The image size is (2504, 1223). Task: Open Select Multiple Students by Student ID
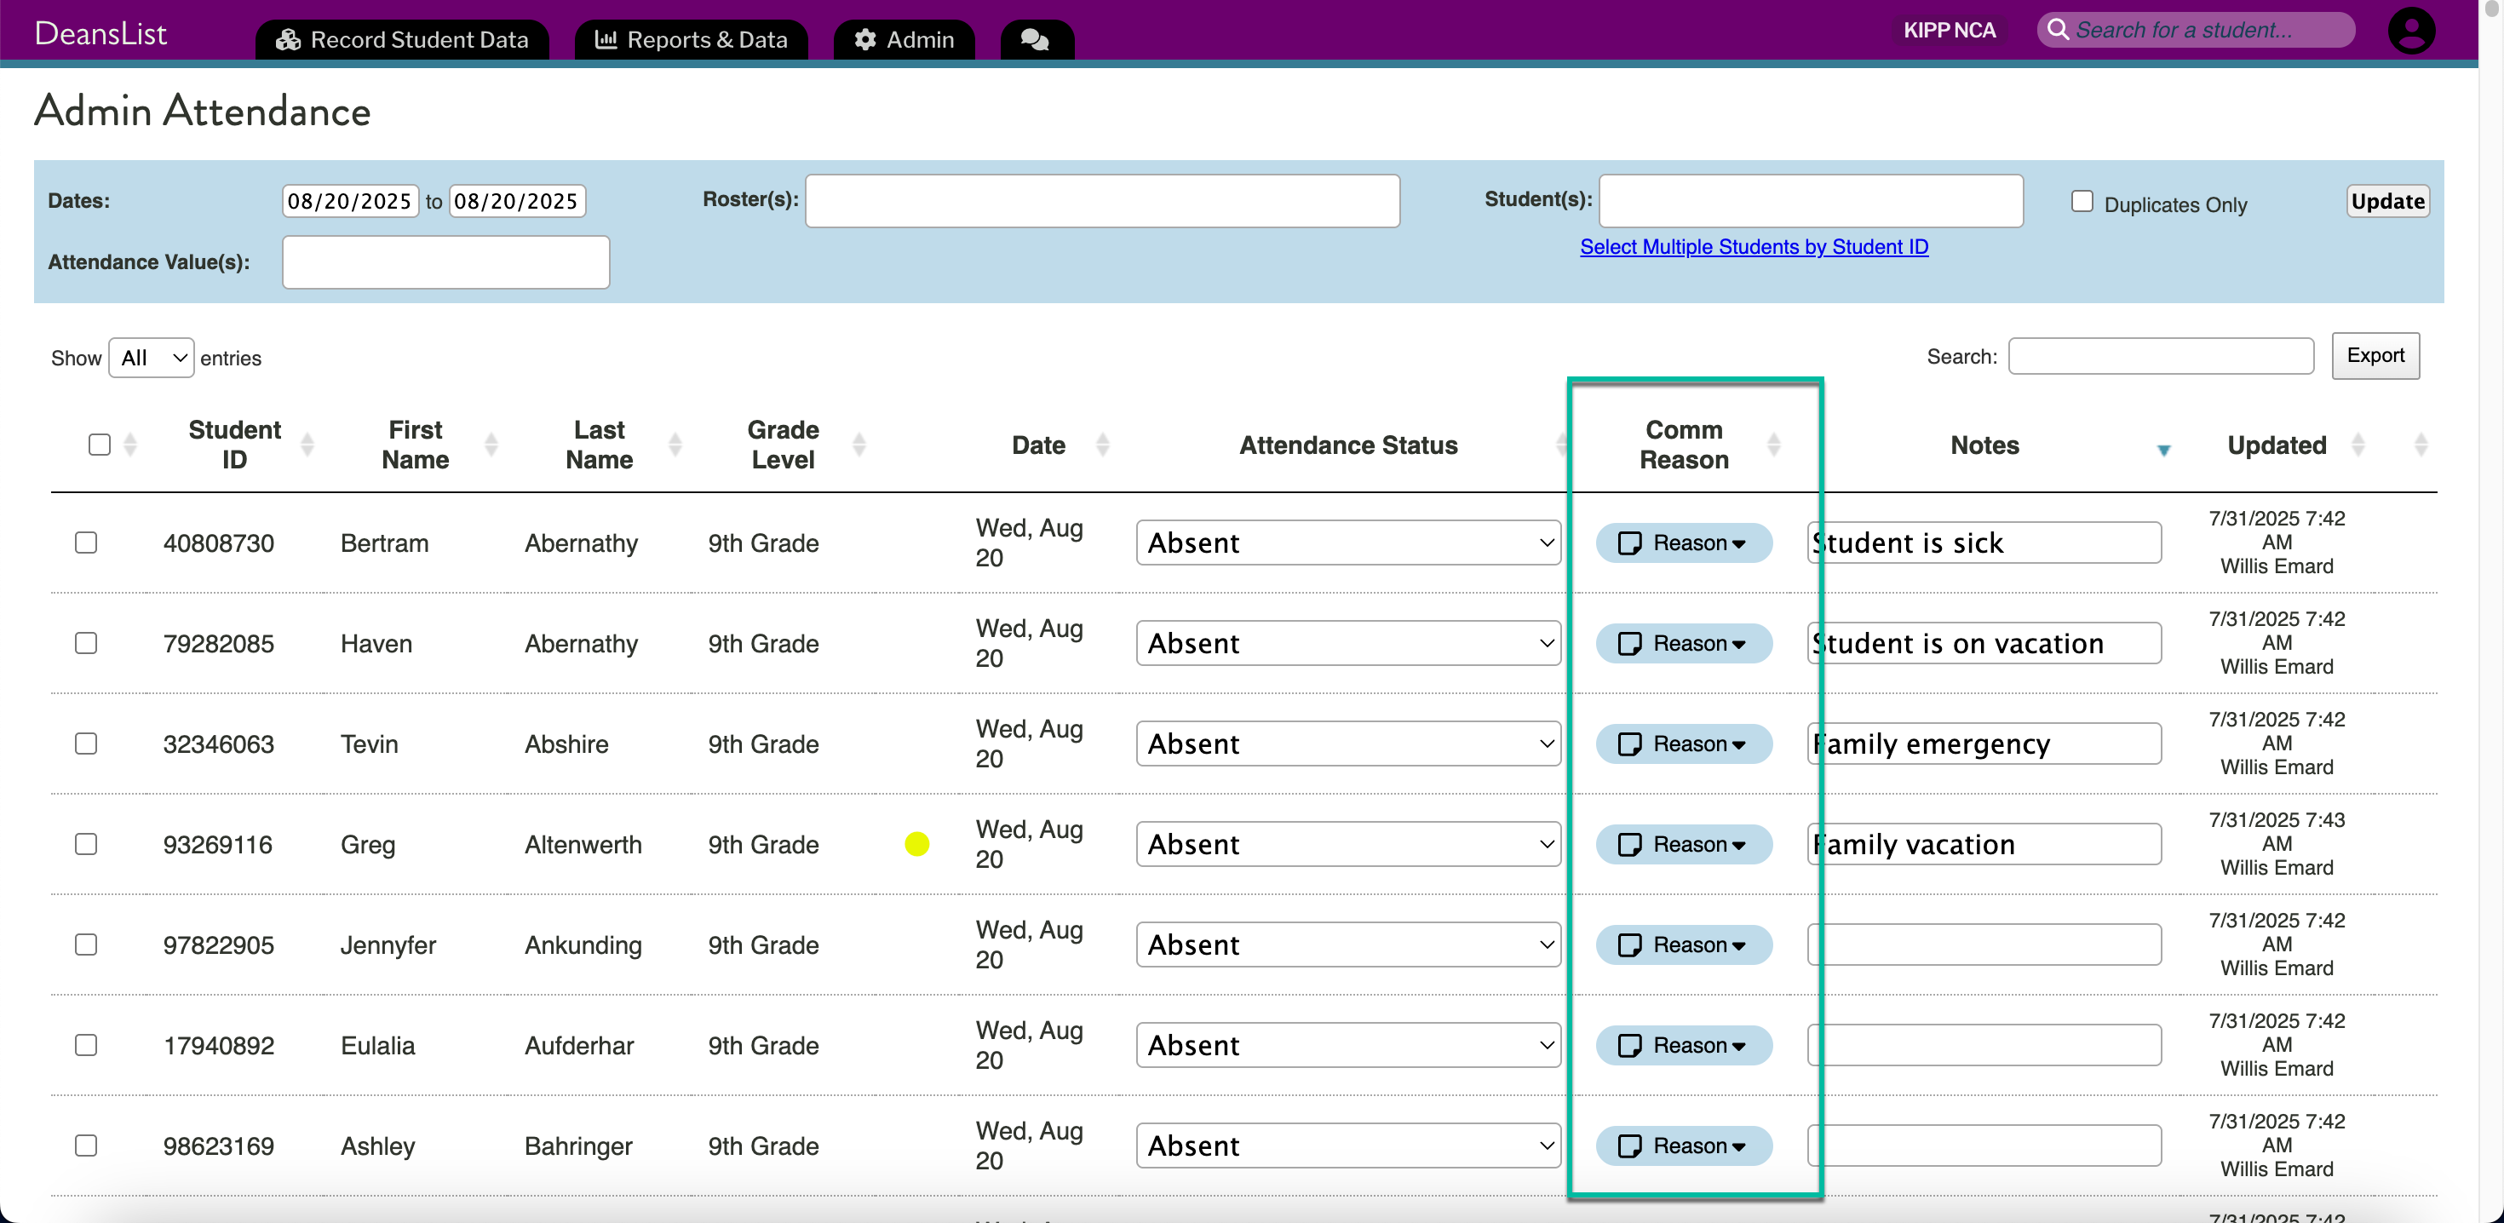point(1754,247)
